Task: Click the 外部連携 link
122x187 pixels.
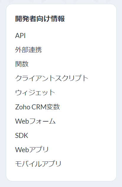Action: [x=28, y=50]
